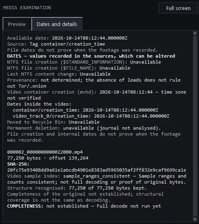Click the scrollbar up arrow

click(195, 33)
